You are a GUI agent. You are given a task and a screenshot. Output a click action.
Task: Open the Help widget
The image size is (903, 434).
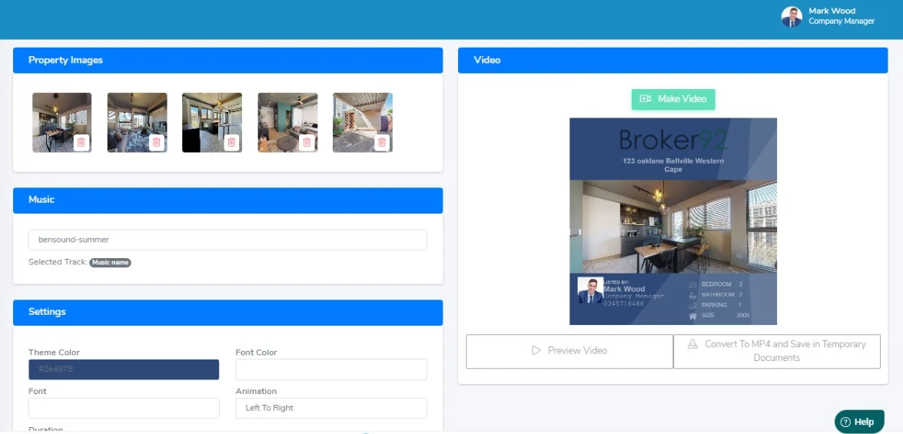coord(859,422)
